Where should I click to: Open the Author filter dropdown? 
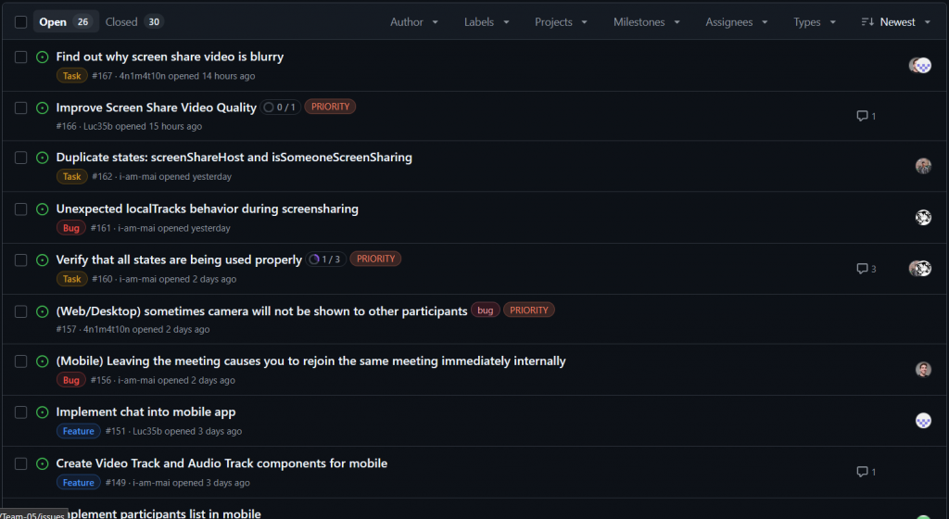tap(413, 22)
